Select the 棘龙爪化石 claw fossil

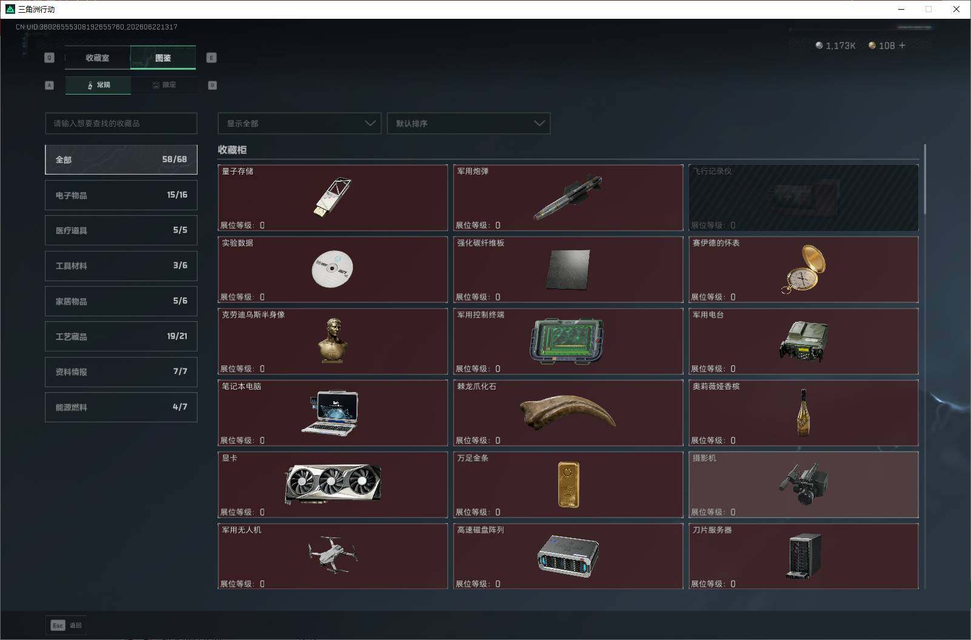tap(568, 413)
